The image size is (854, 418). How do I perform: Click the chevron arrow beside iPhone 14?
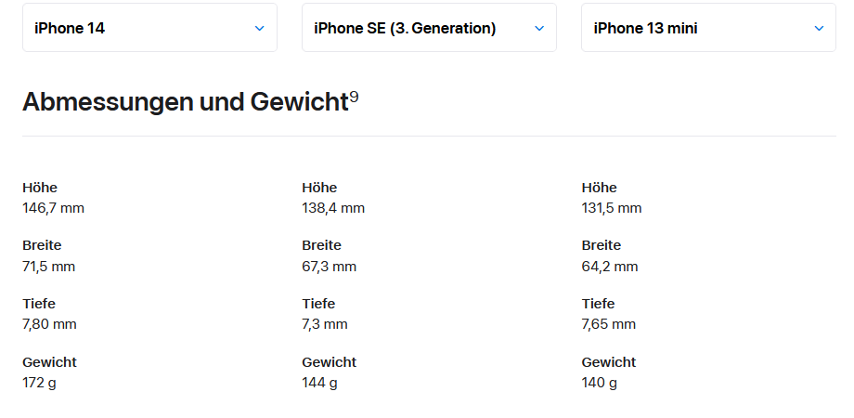[x=260, y=28]
